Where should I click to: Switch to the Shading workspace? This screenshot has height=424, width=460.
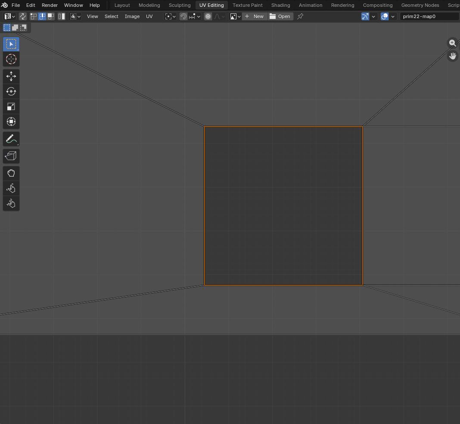280,5
